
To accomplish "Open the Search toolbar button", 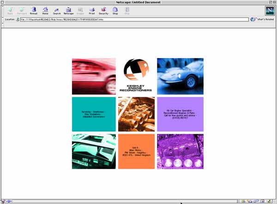I will tap(57, 11).
